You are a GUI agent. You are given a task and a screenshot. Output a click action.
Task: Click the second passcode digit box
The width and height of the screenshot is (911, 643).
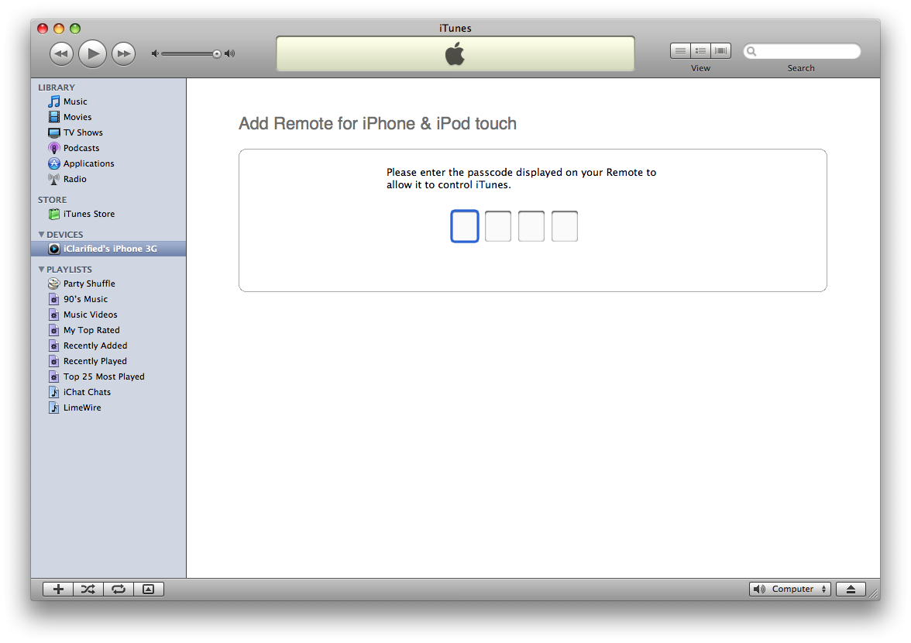(498, 226)
